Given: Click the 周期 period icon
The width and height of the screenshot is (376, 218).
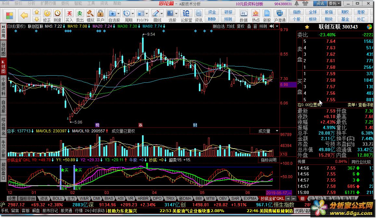Looking at the screenshot, I should point(126,13).
